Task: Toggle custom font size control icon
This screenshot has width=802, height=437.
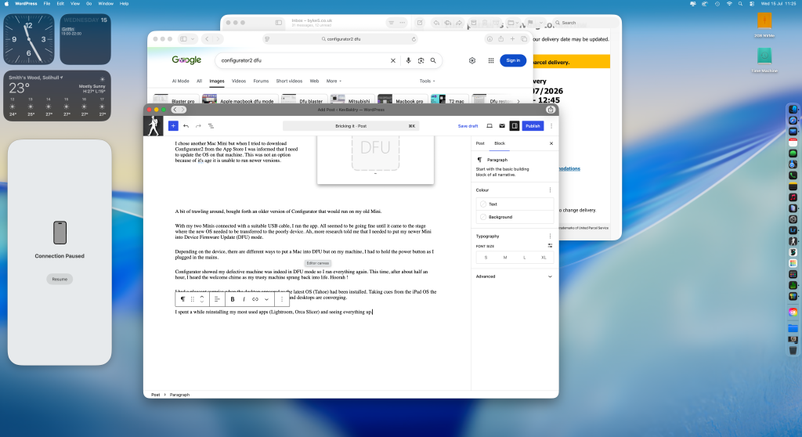Action: 551,246
